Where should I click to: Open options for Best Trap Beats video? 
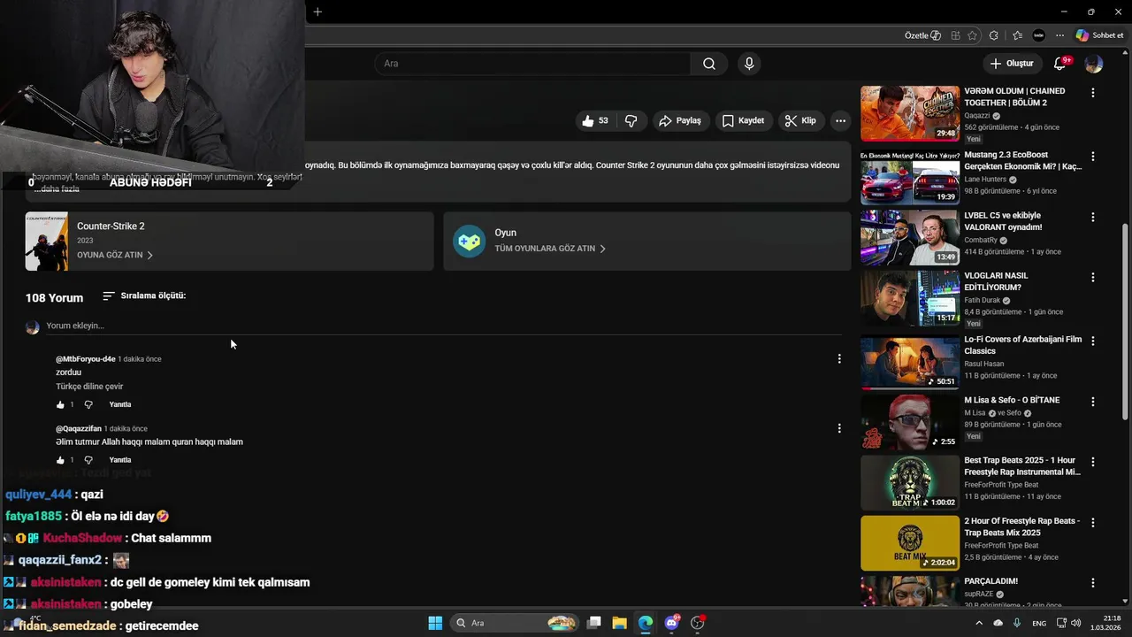[x=1093, y=462]
